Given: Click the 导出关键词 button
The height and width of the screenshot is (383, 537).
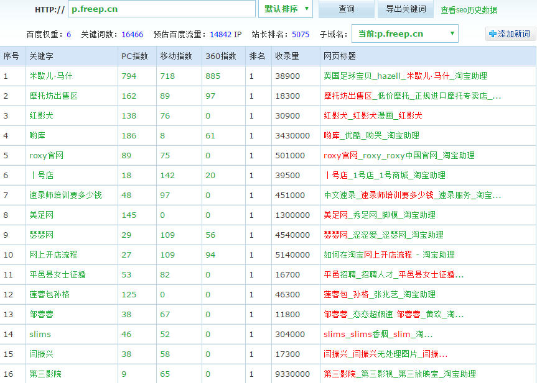Looking at the screenshot, I should coord(406,9).
